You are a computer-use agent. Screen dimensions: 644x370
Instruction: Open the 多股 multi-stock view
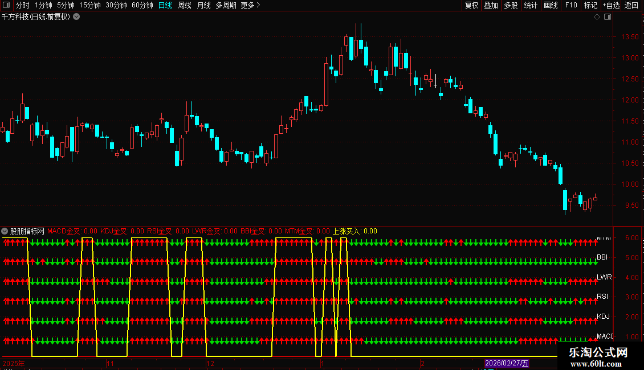point(511,5)
